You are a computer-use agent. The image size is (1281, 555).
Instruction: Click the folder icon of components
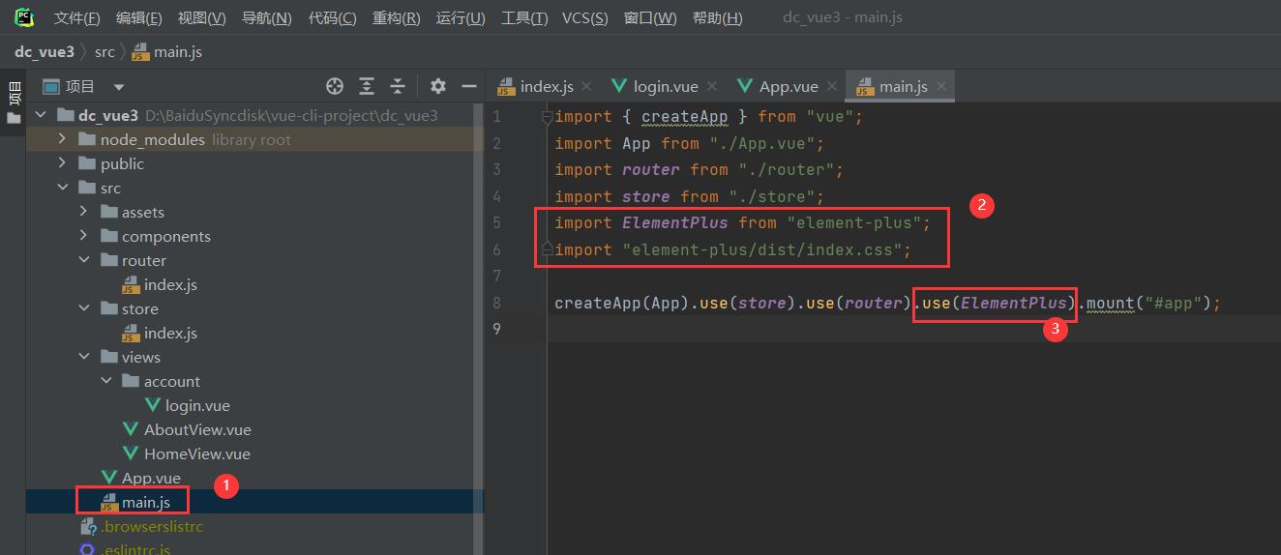click(109, 236)
